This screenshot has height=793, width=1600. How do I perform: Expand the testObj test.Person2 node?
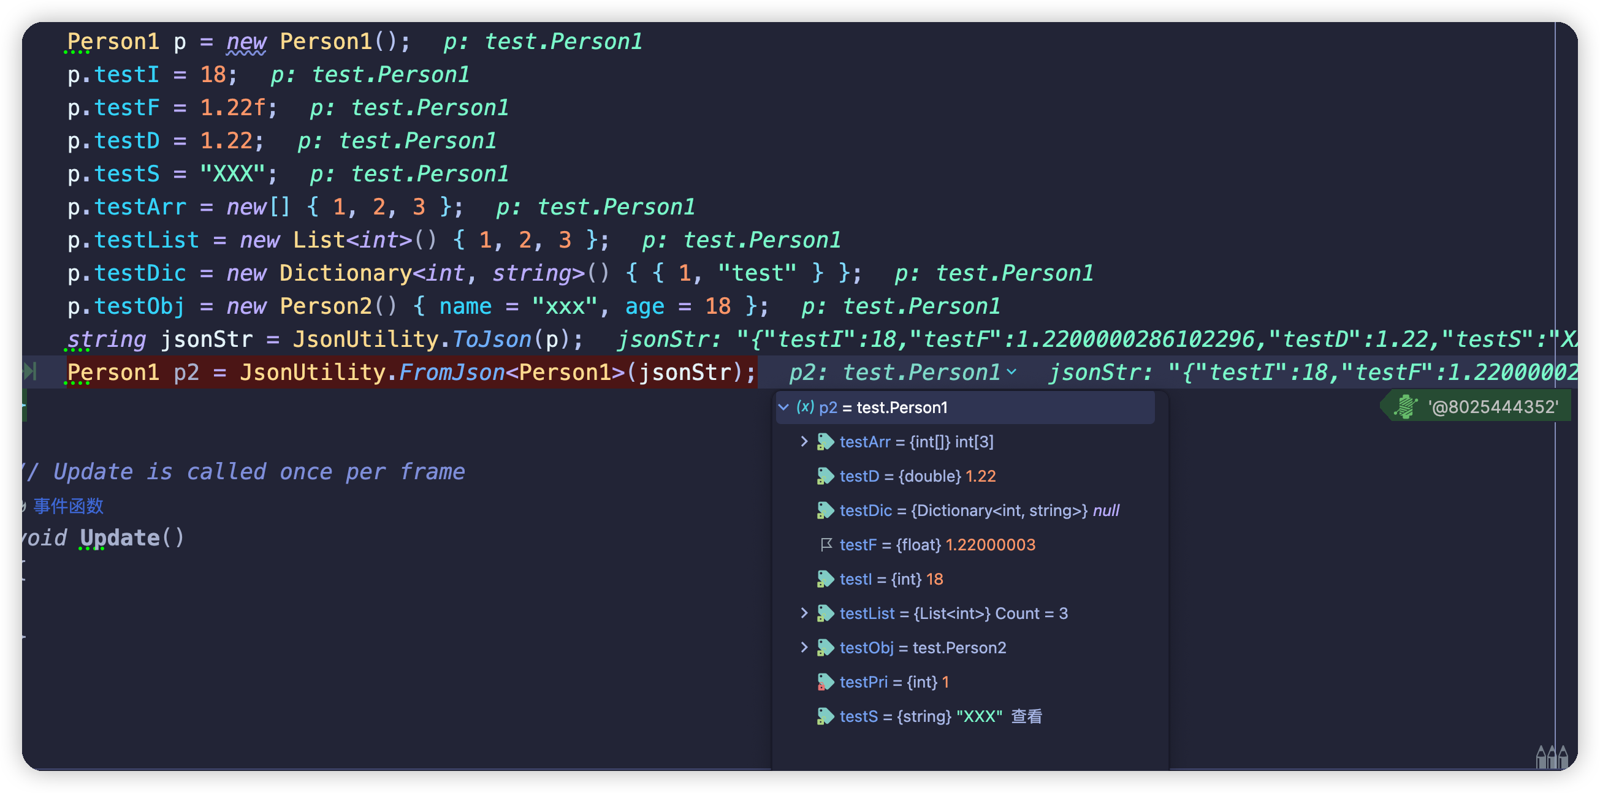[804, 648]
